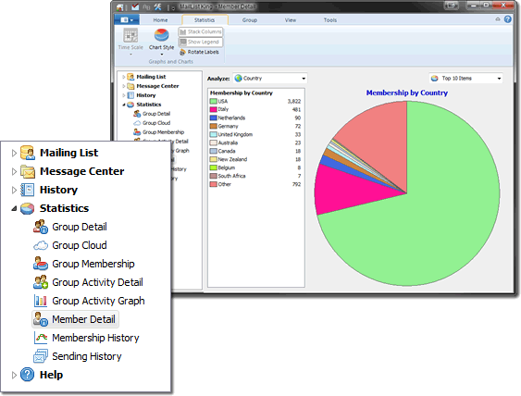
Task: Click Message Center envelope folder icon in enlarged panel
Action: [28, 171]
